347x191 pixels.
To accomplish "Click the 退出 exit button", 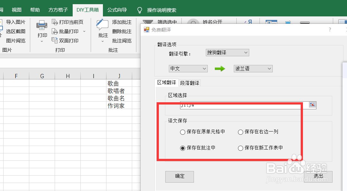I will tap(318, 177).
